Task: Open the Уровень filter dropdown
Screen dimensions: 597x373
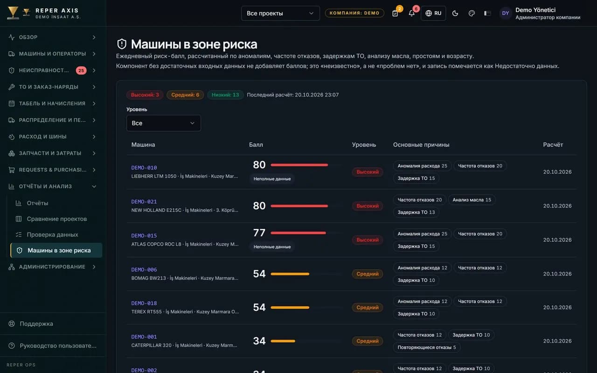Action: click(x=164, y=123)
